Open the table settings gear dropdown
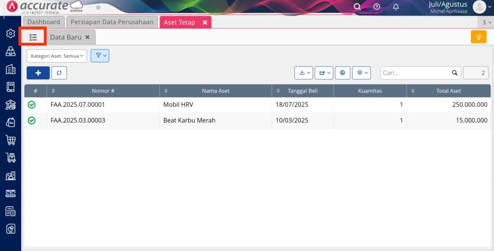Screen dimensions: 494x251 click(361, 73)
